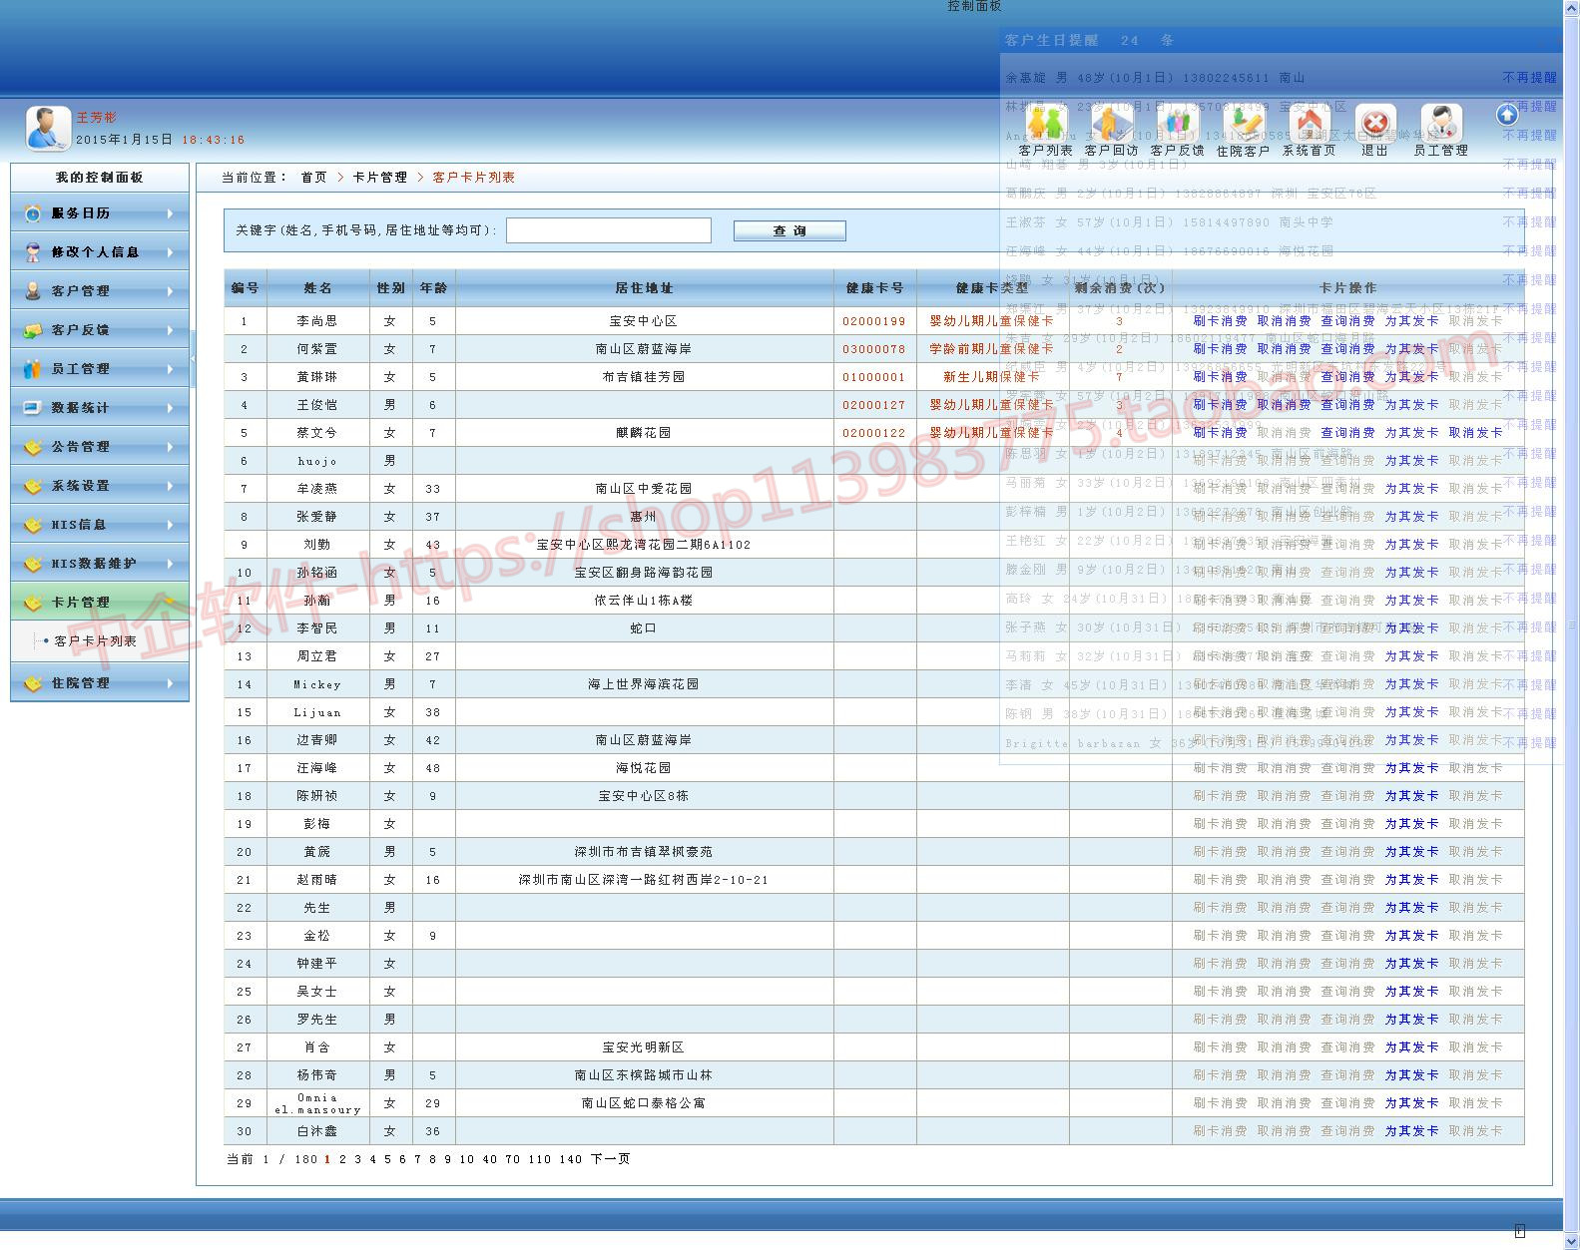Click 取消消费 for 王俊恺 row
This screenshot has width=1580, height=1250.
(x=1285, y=405)
